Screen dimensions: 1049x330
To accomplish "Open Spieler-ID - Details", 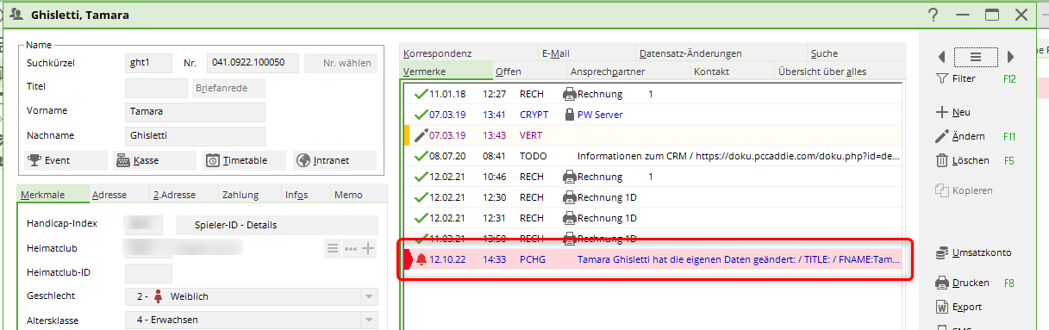I will [277, 226].
